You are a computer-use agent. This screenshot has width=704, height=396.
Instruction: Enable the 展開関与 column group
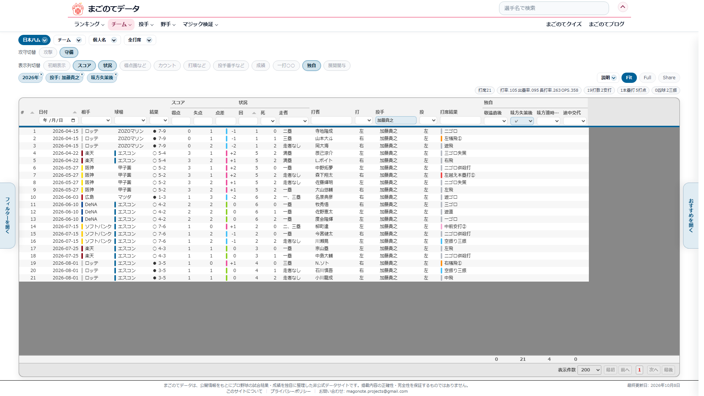[337, 66]
